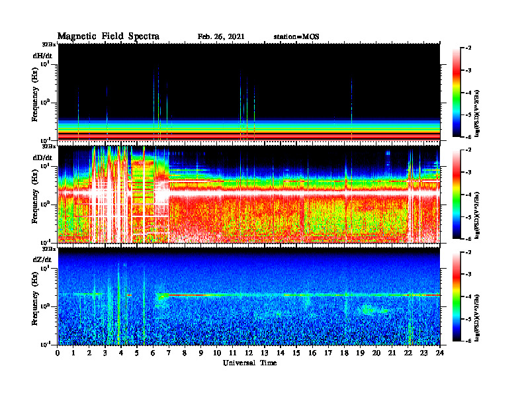The image size is (524, 405).
Task: Click inside the dH/dt spectrogram plot
Action: 249,92
